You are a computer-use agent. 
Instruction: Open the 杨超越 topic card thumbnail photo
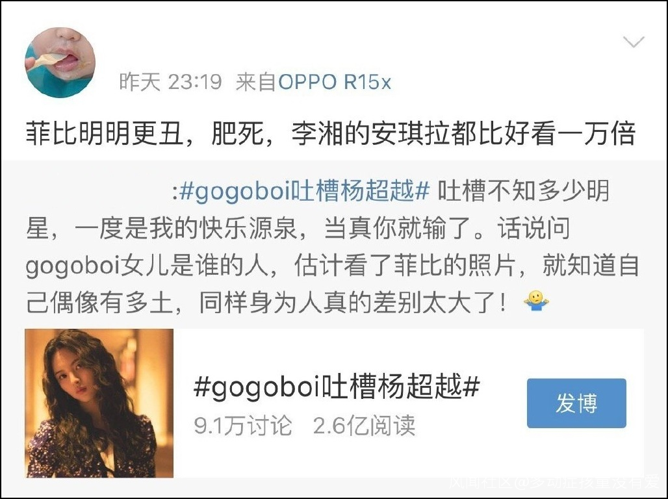pos(99,403)
